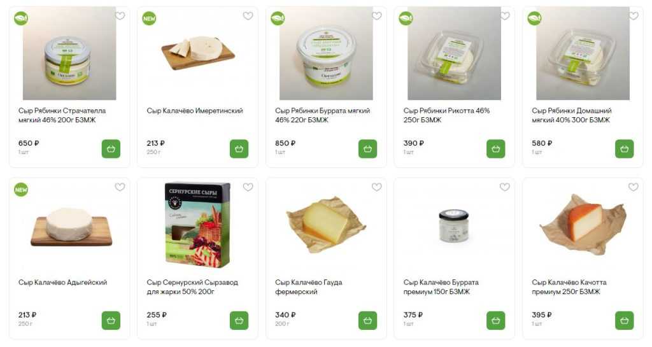Toggle favorite heart on Калачёво Адыгейский
The height and width of the screenshot is (347, 652).
120,187
